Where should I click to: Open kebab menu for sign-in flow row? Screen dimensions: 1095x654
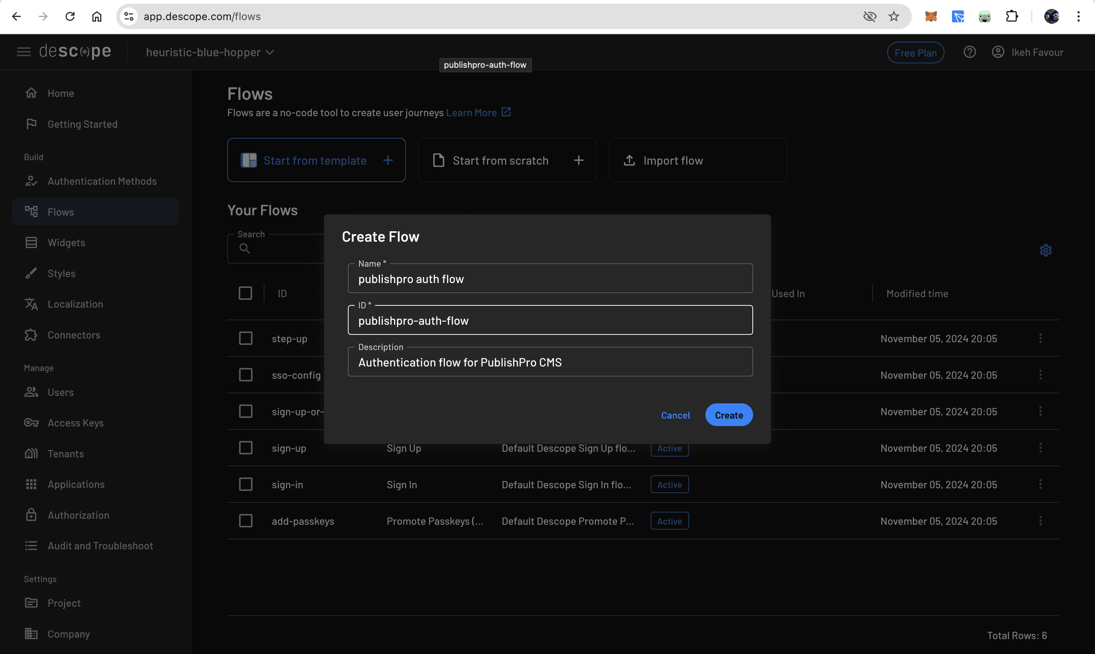1040,484
